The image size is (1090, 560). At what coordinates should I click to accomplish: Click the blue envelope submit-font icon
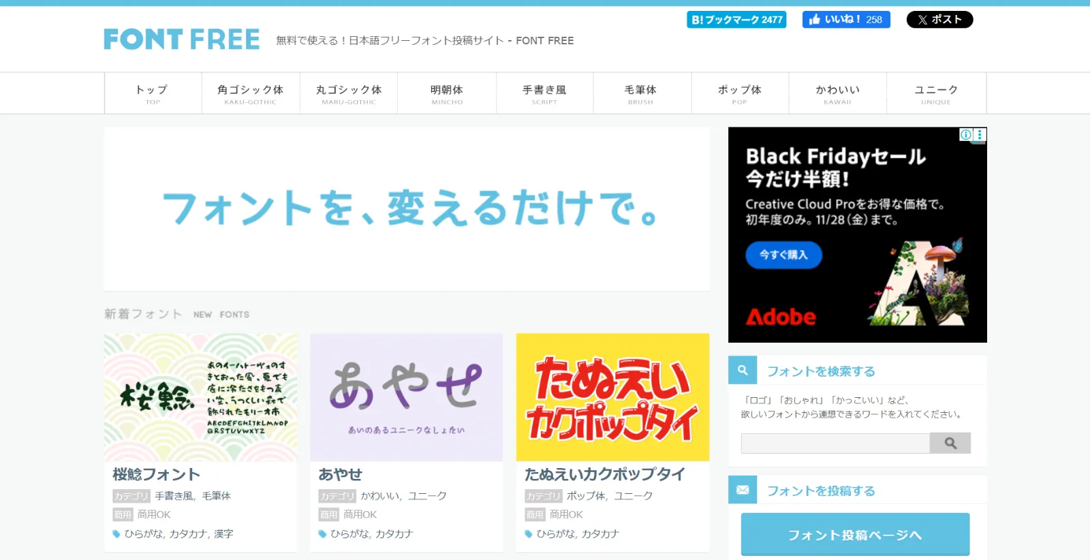[x=743, y=490]
